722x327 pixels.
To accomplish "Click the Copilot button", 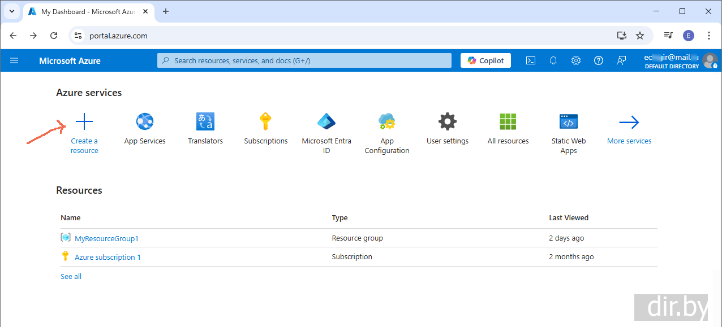I will 485,60.
